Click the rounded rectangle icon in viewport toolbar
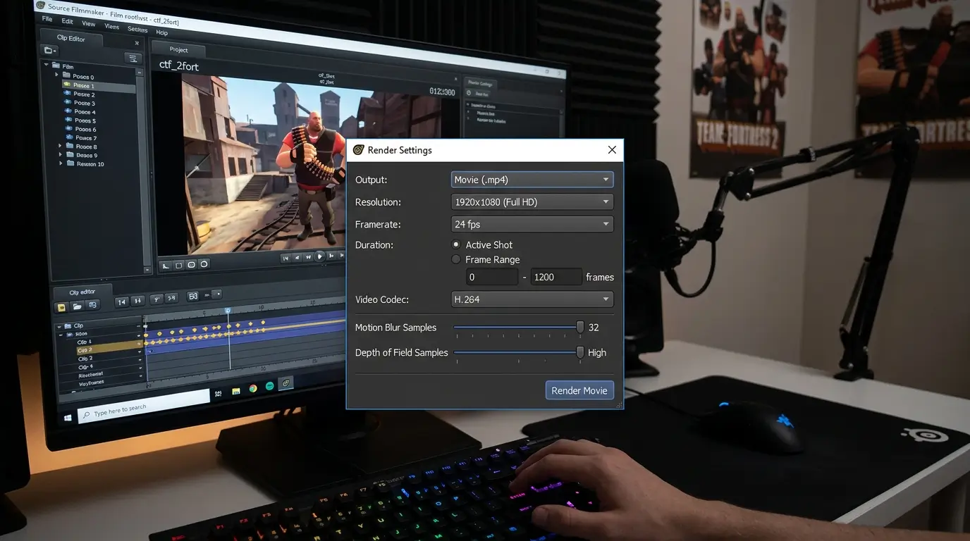Viewport: 970px width, 541px height. [x=192, y=265]
